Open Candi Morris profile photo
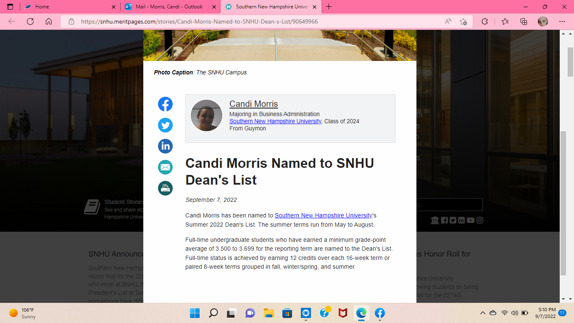This screenshot has width=574, height=323. coord(206,115)
